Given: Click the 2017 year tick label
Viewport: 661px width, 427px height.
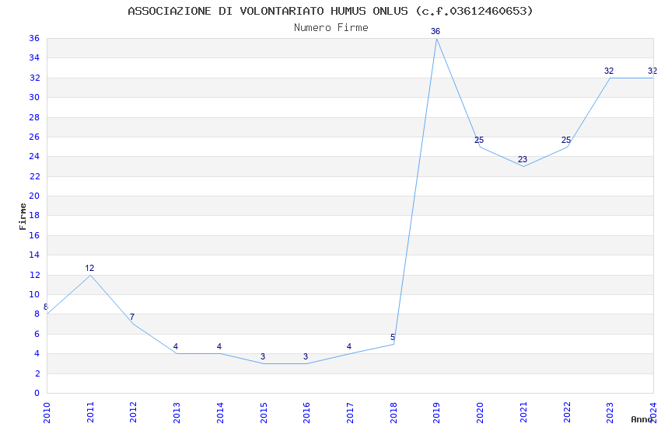Looking at the screenshot, I should (x=350, y=413).
